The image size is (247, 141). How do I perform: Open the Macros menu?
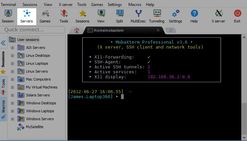coord(135,5)
